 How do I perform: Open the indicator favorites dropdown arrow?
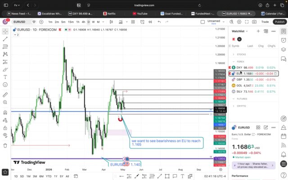126,22
